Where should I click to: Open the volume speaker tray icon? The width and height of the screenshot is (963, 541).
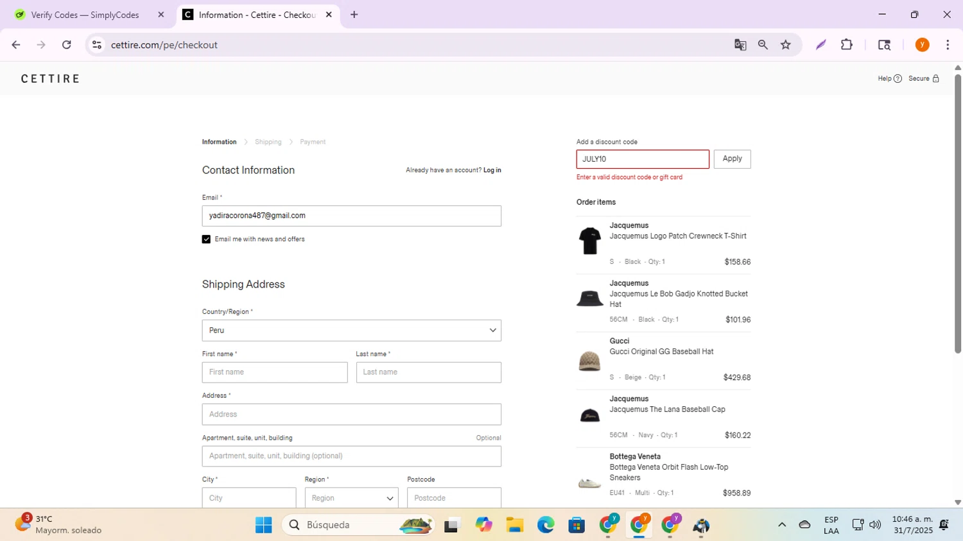pyautogui.click(x=875, y=525)
